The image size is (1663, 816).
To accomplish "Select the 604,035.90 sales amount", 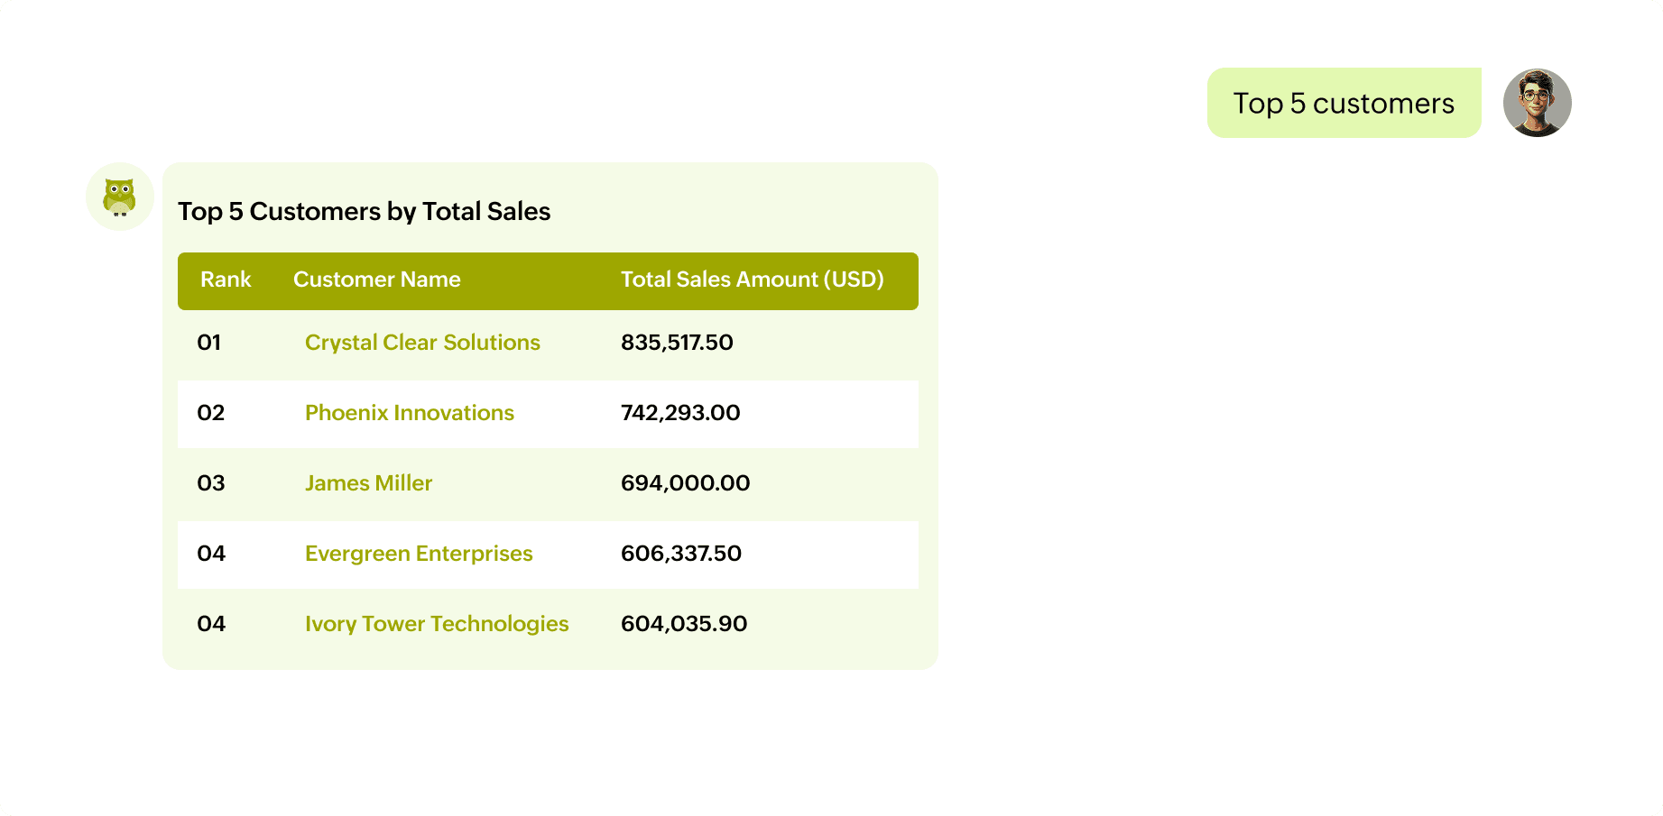I will 684,624.
